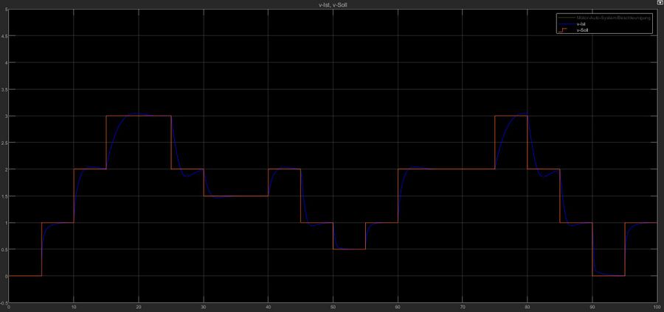The height and width of the screenshot is (312, 664).
Task: Click the y-axis tick label -0.5
Action: tap(4, 302)
